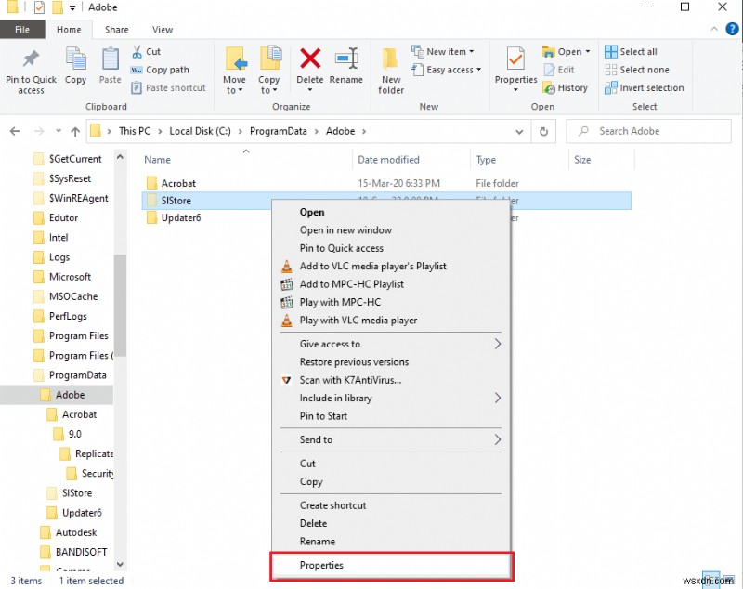Click the History icon in Open group
The image size is (743, 589).
(567, 87)
